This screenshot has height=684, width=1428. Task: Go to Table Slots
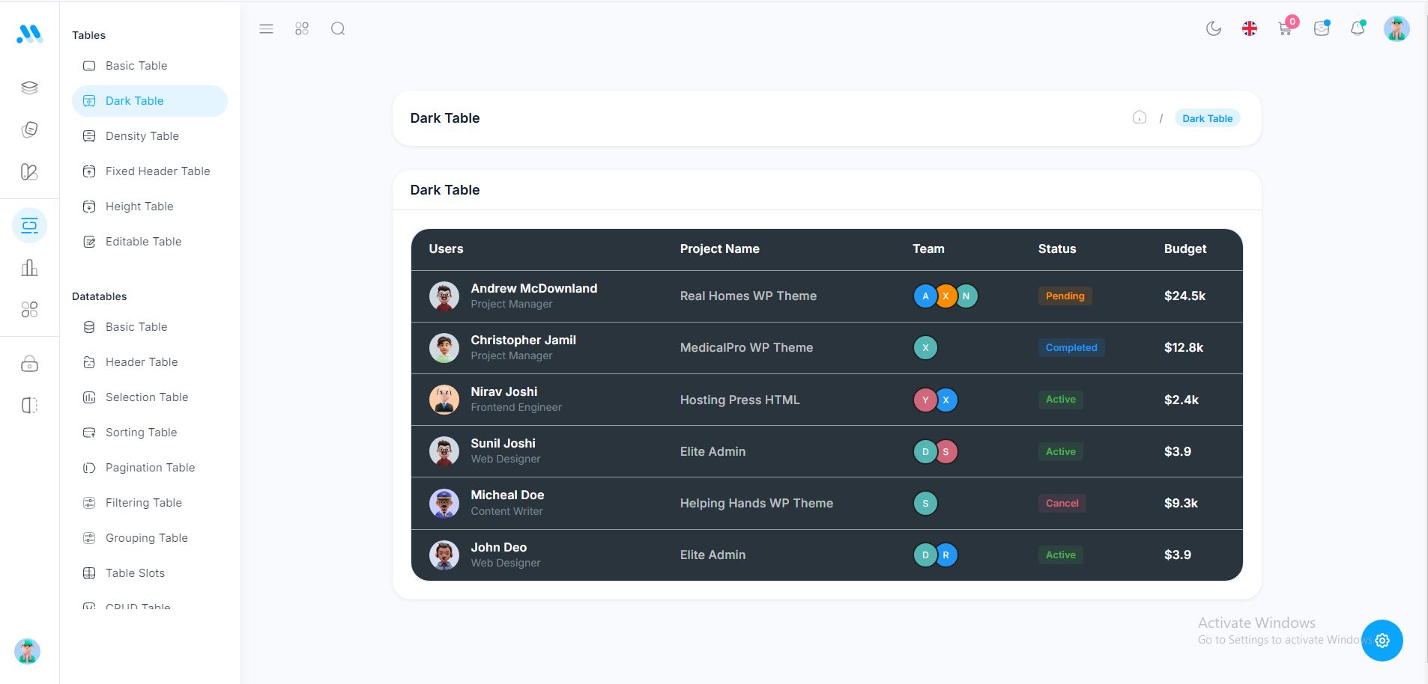click(150, 573)
